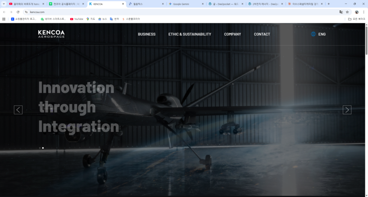368x197 pixels.
Task: Open the COMPANY navigation menu
Action: tap(233, 34)
